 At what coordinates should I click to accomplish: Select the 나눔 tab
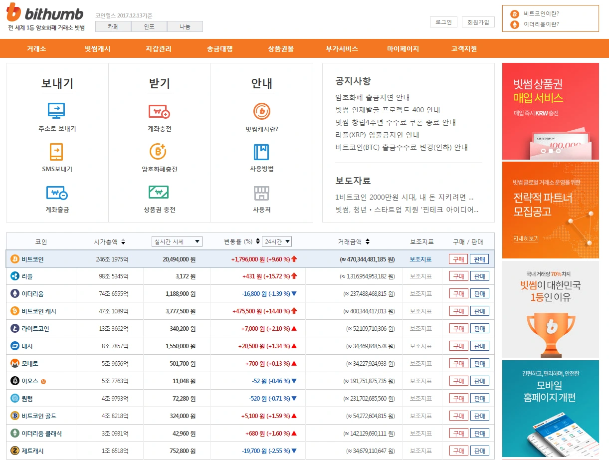pyautogui.click(x=185, y=27)
